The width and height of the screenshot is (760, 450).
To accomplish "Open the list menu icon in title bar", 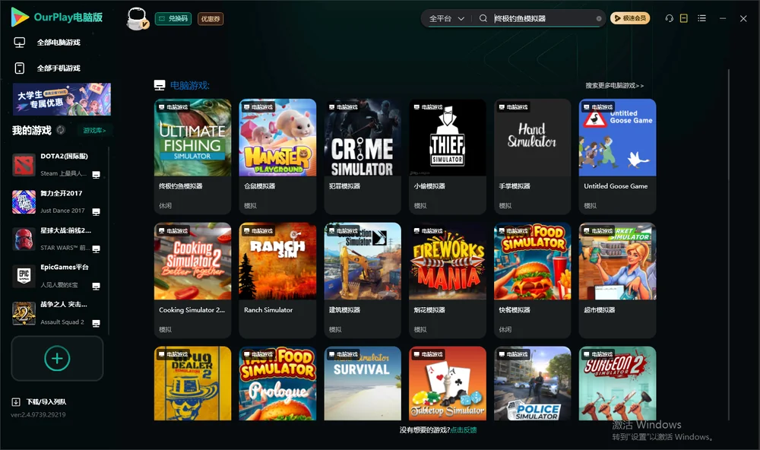I will pyautogui.click(x=701, y=18).
